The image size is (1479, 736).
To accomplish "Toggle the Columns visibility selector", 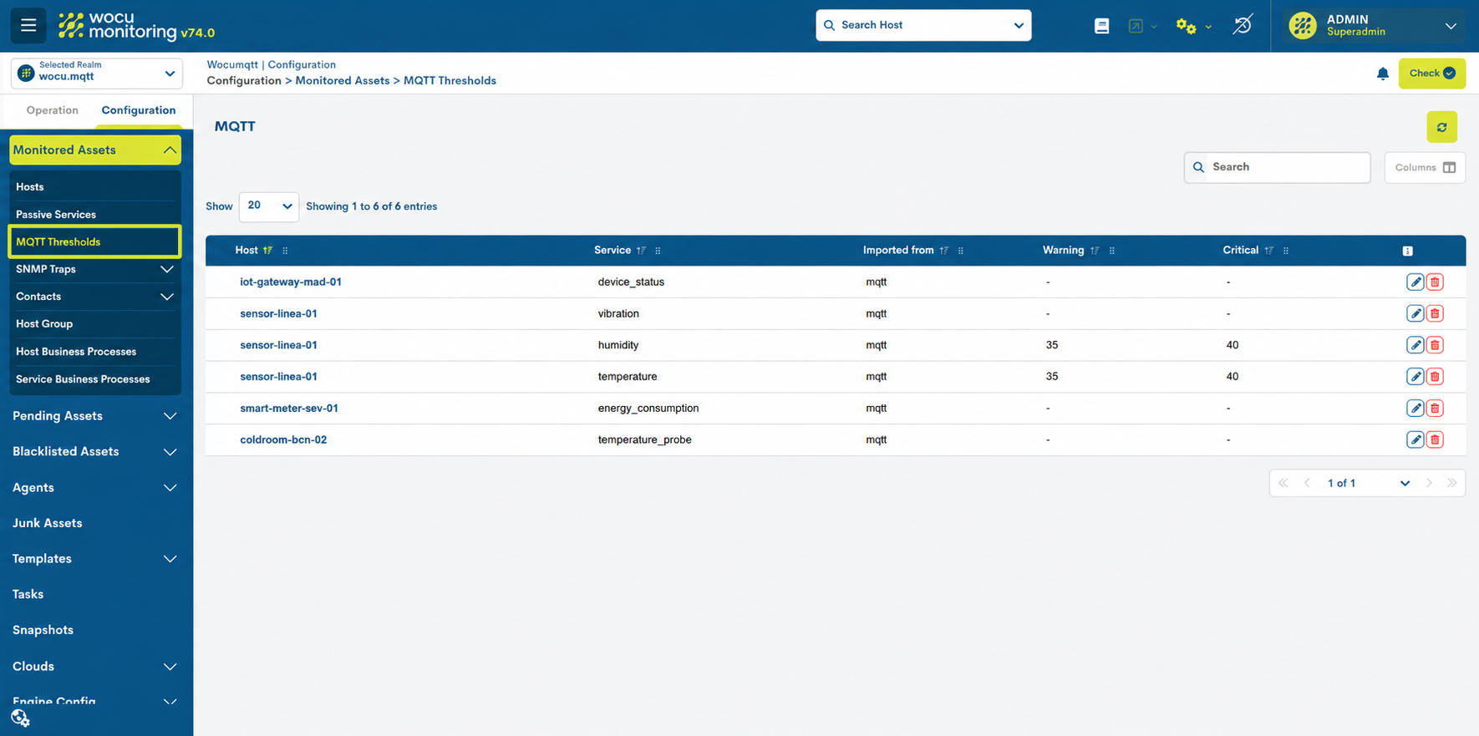I will click(x=1425, y=167).
